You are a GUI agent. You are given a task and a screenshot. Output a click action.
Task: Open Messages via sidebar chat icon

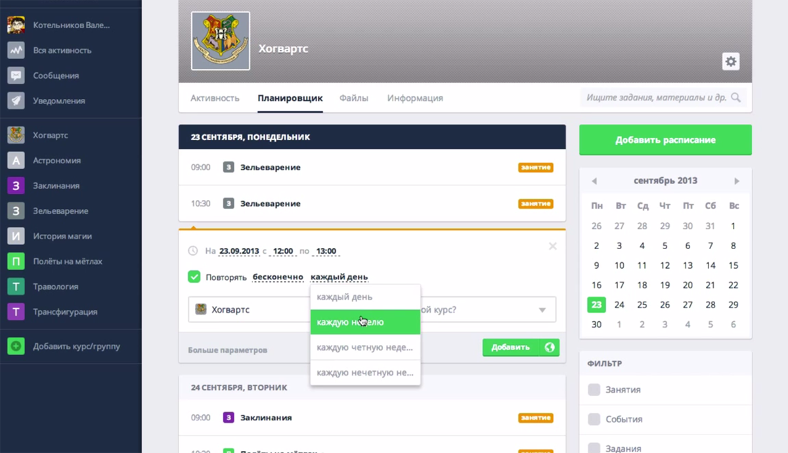(x=16, y=75)
